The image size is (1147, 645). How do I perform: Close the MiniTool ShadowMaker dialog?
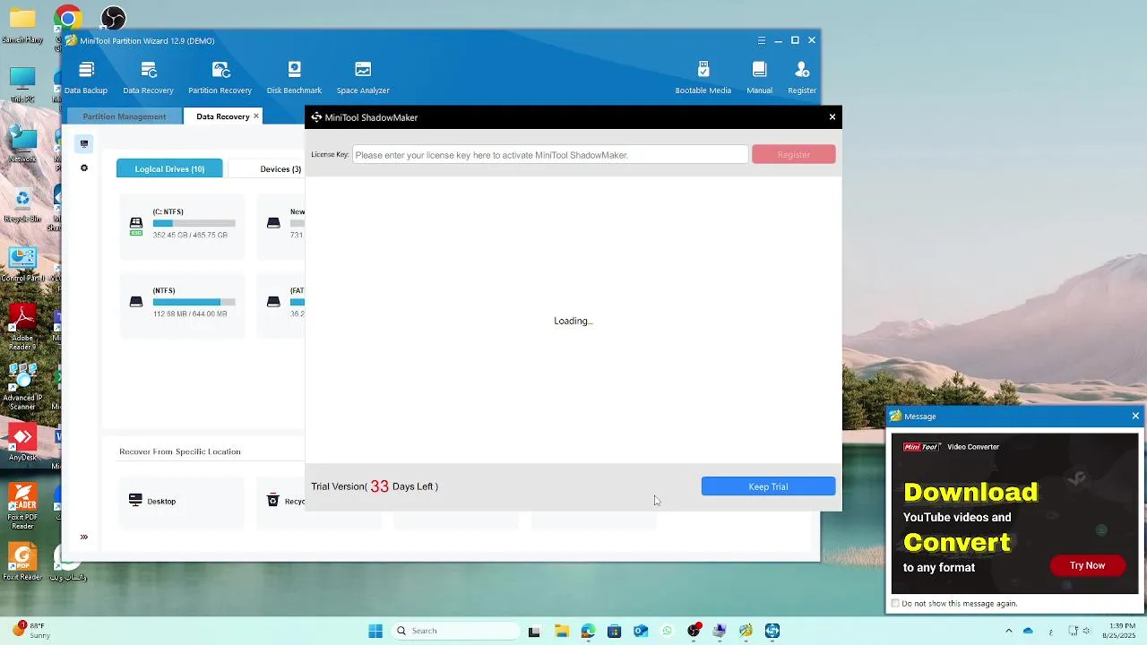coord(832,116)
